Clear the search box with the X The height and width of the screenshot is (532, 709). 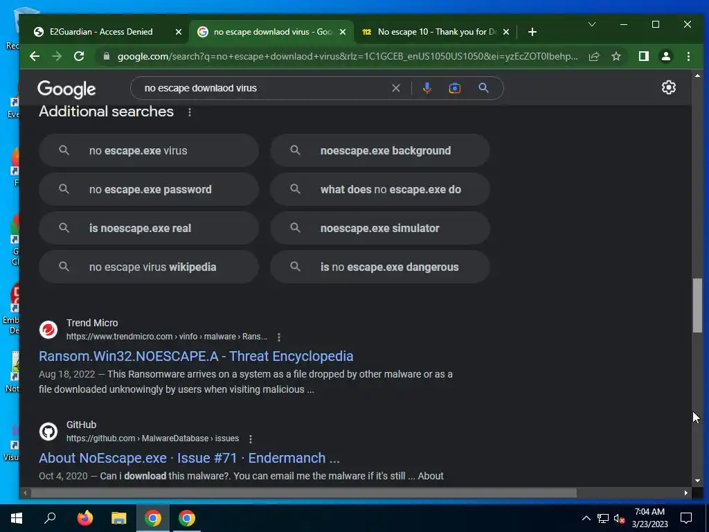click(x=395, y=88)
